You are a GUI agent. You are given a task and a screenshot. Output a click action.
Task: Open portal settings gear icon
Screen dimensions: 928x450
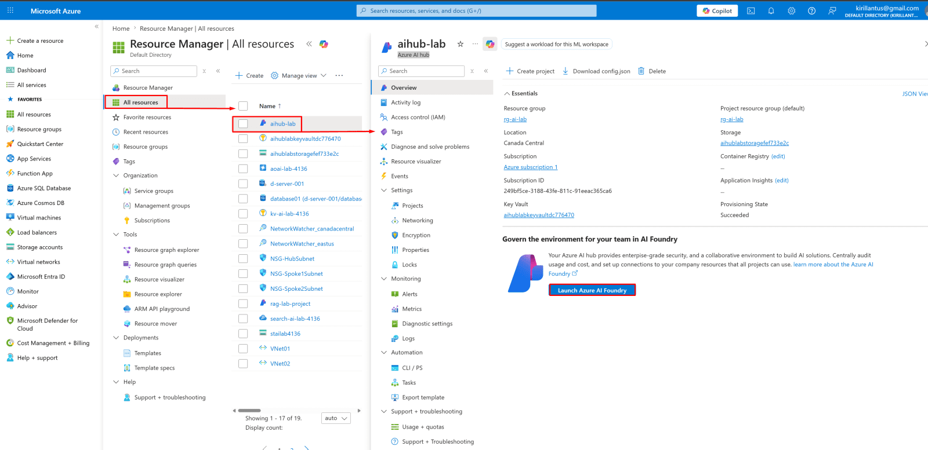[x=791, y=10]
